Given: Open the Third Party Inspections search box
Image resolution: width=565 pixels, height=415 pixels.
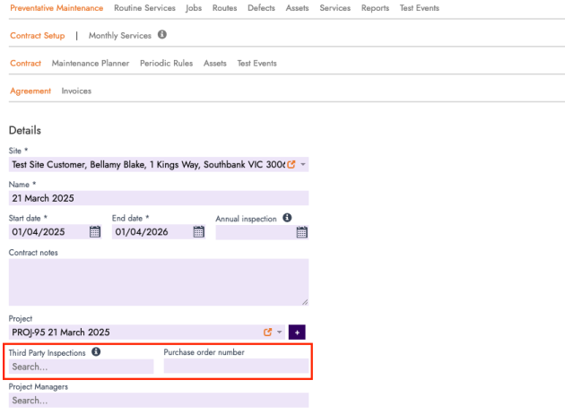Looking at the screenshot, I should pyautogui.click(x=81, y=367).
